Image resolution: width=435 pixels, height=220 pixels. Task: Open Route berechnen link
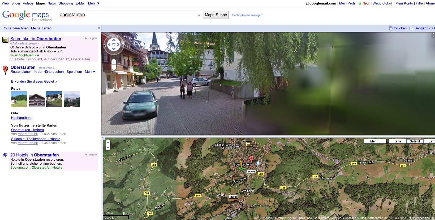coord(15,28)
